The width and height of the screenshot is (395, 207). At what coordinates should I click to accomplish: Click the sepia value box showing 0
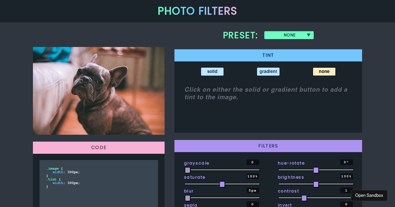pos(253,204)
